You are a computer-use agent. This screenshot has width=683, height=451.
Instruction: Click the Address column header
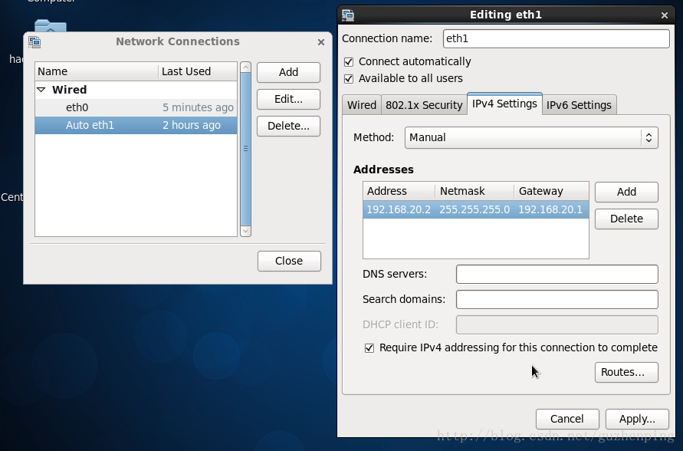click(399, 191)
